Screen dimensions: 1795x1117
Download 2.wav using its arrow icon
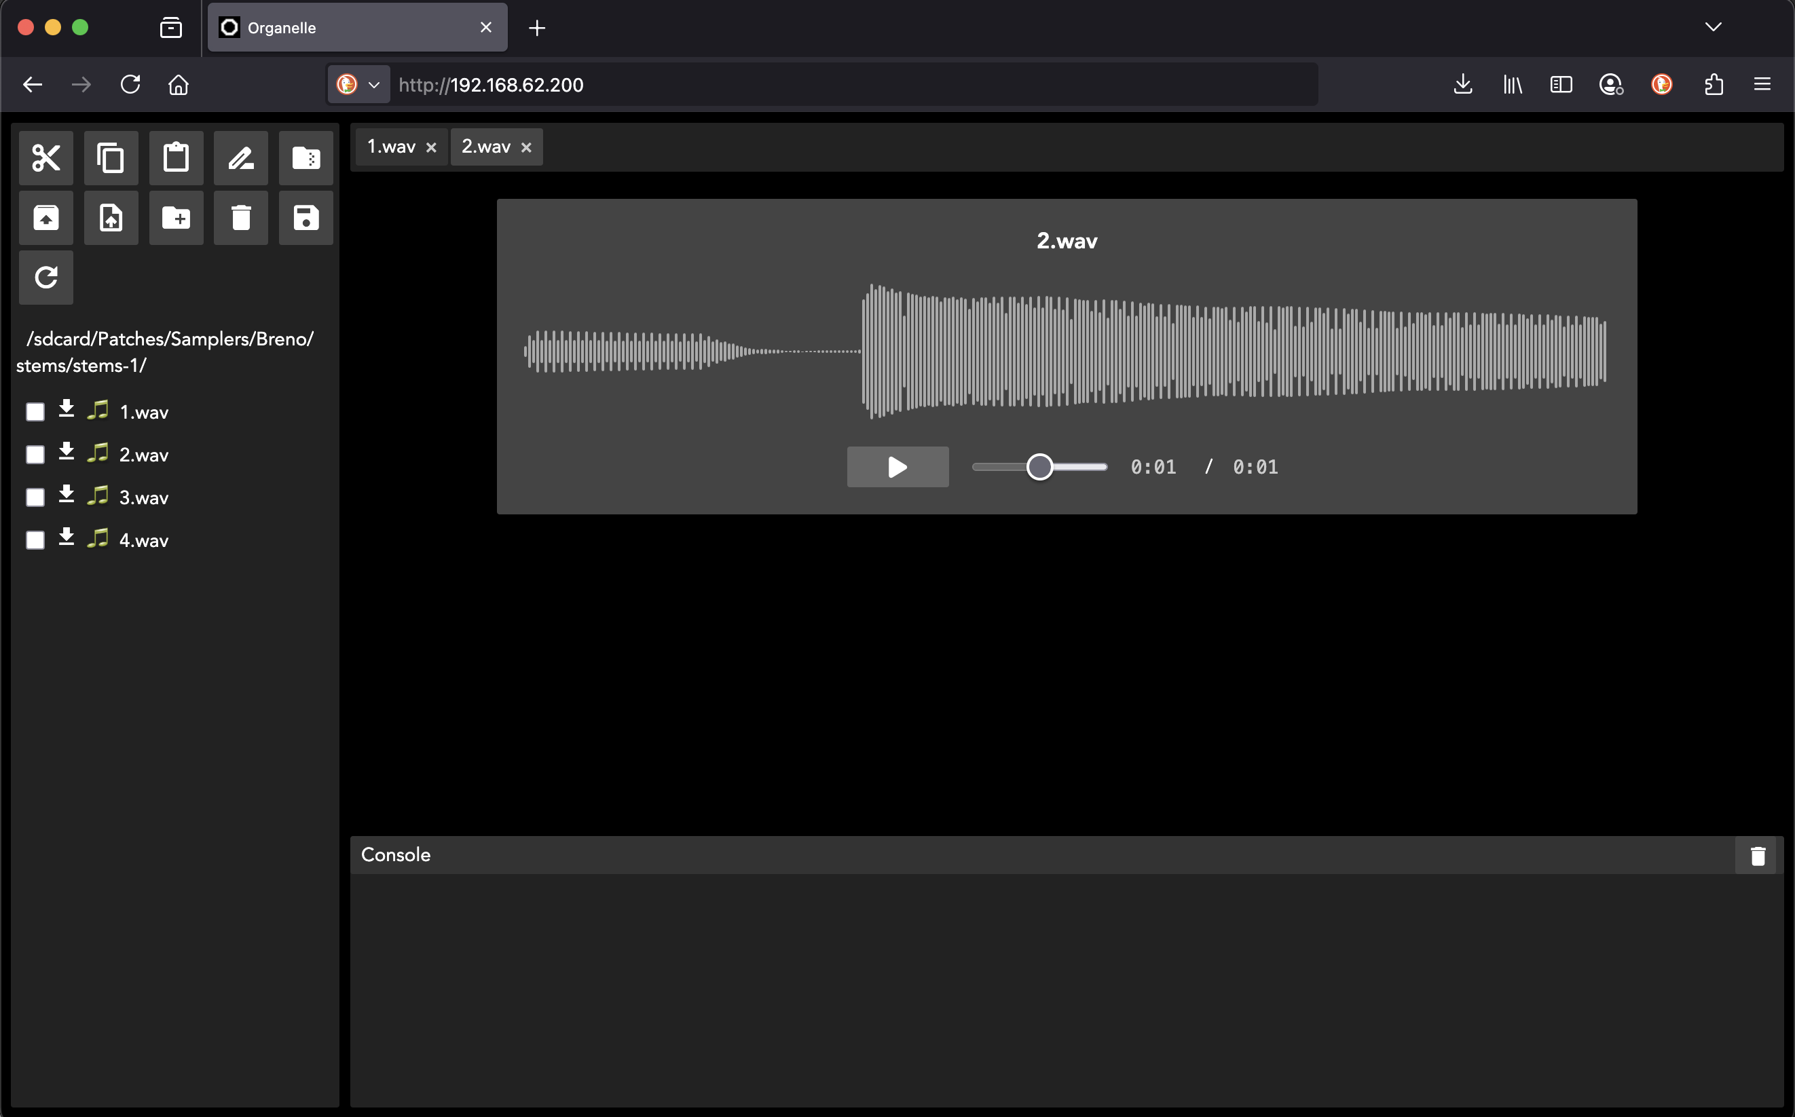(x=67, y=451)
